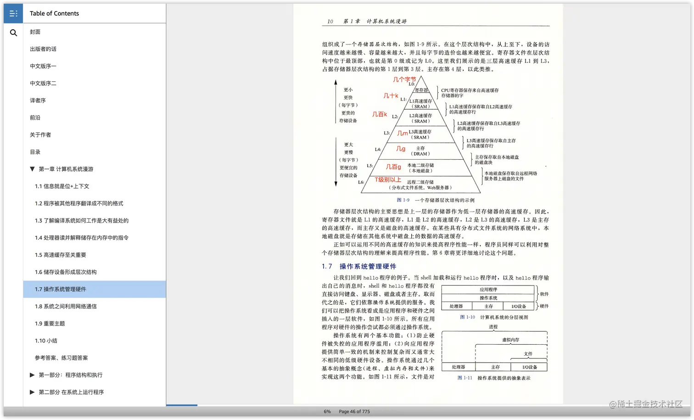Toggle the table of contents sidebar icon

[13, 13]
